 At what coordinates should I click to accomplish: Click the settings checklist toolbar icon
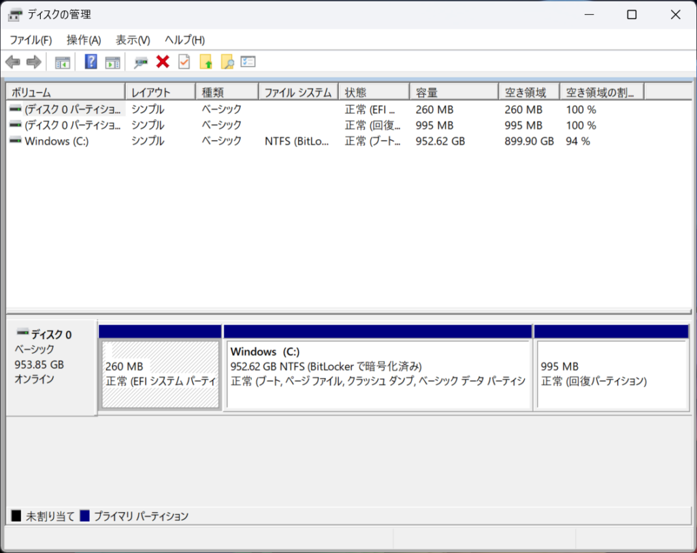[248, 62]
